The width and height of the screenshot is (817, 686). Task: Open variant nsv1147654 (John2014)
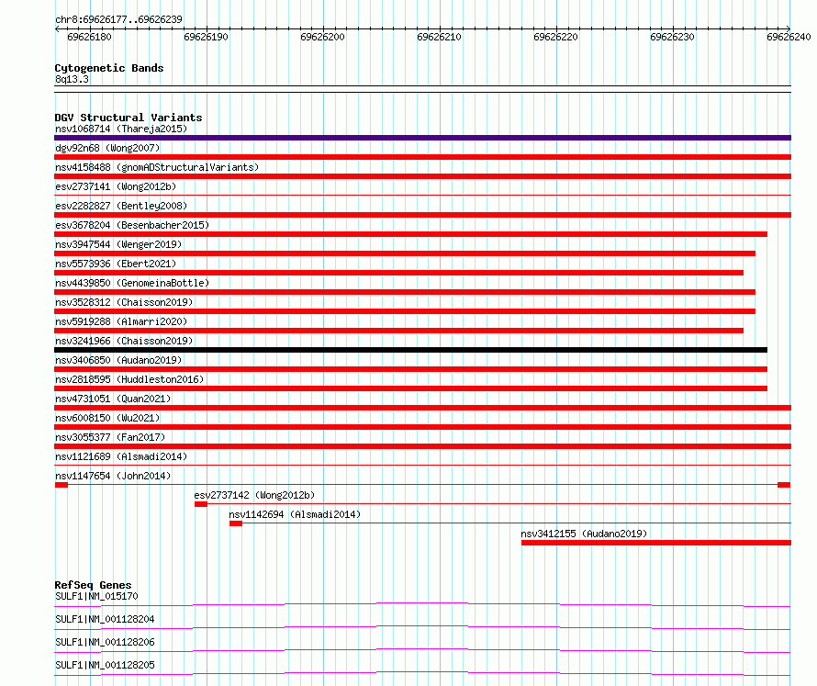tap(113, 476)
